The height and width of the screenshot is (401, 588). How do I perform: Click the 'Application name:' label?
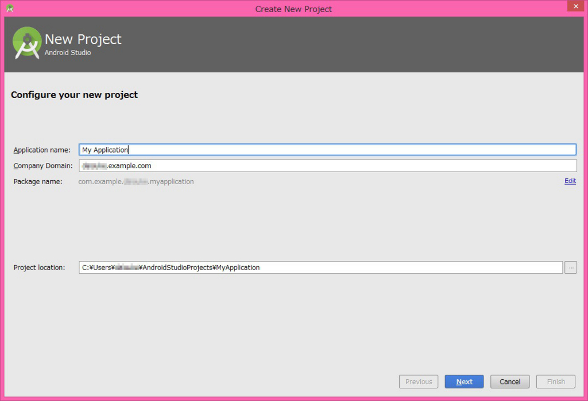coord(42,150)
